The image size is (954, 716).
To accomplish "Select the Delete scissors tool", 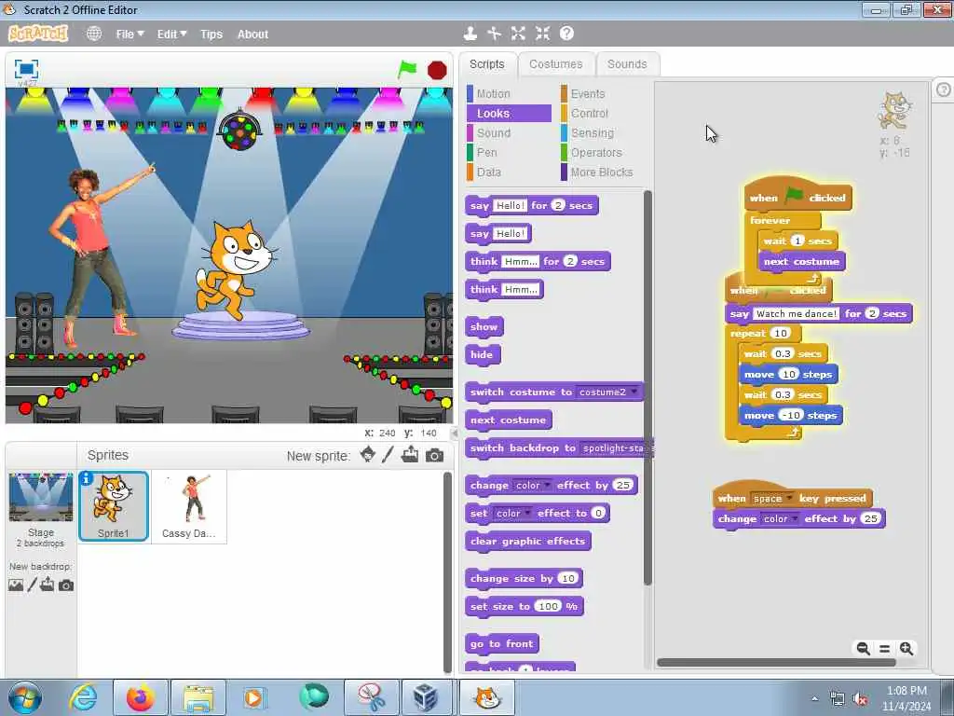I will pos(494,34).
